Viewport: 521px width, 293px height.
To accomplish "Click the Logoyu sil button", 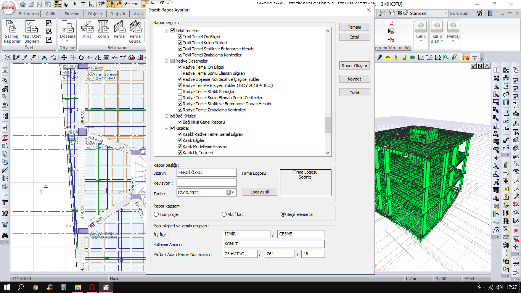I will tap(260, 192).
